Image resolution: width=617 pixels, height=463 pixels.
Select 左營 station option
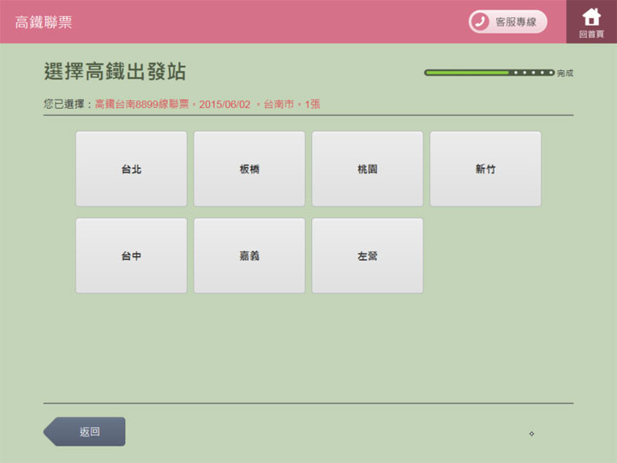(367, 256)
